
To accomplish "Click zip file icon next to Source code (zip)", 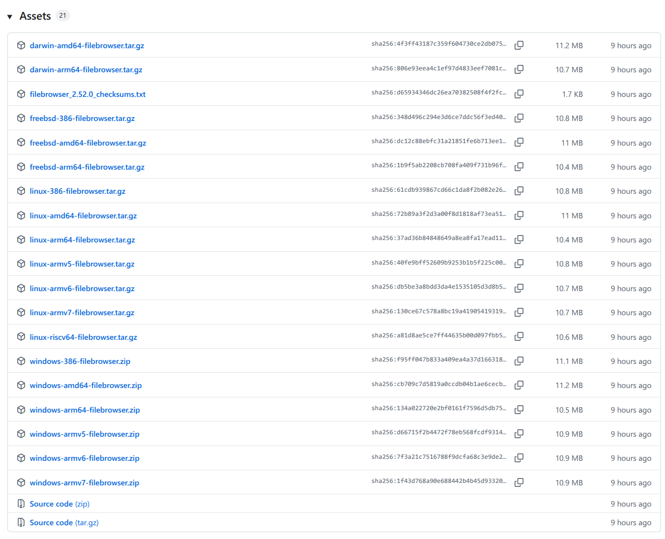I will (x=21, y=504).
